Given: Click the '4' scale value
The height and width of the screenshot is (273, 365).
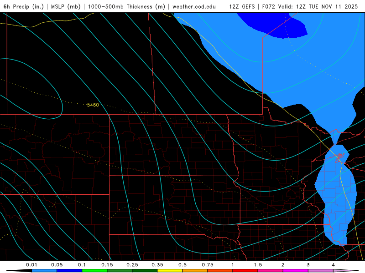Looking at the screenshot, I should 334,265.
